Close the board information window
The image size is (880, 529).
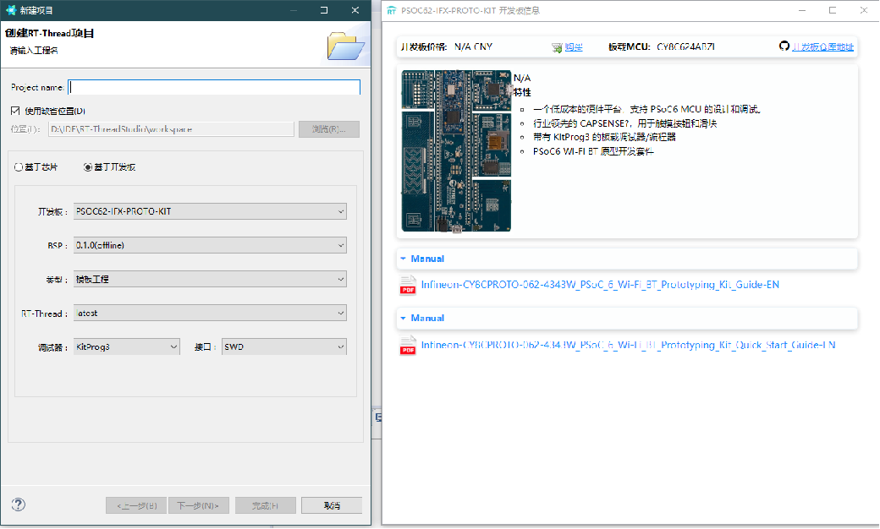[x=863, y=10]
